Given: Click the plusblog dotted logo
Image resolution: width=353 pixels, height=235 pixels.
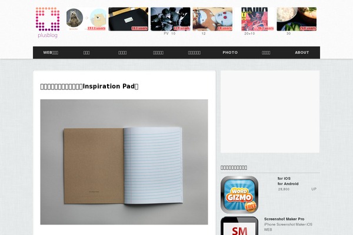Looking at the screenshot, I should pos(48,22).
